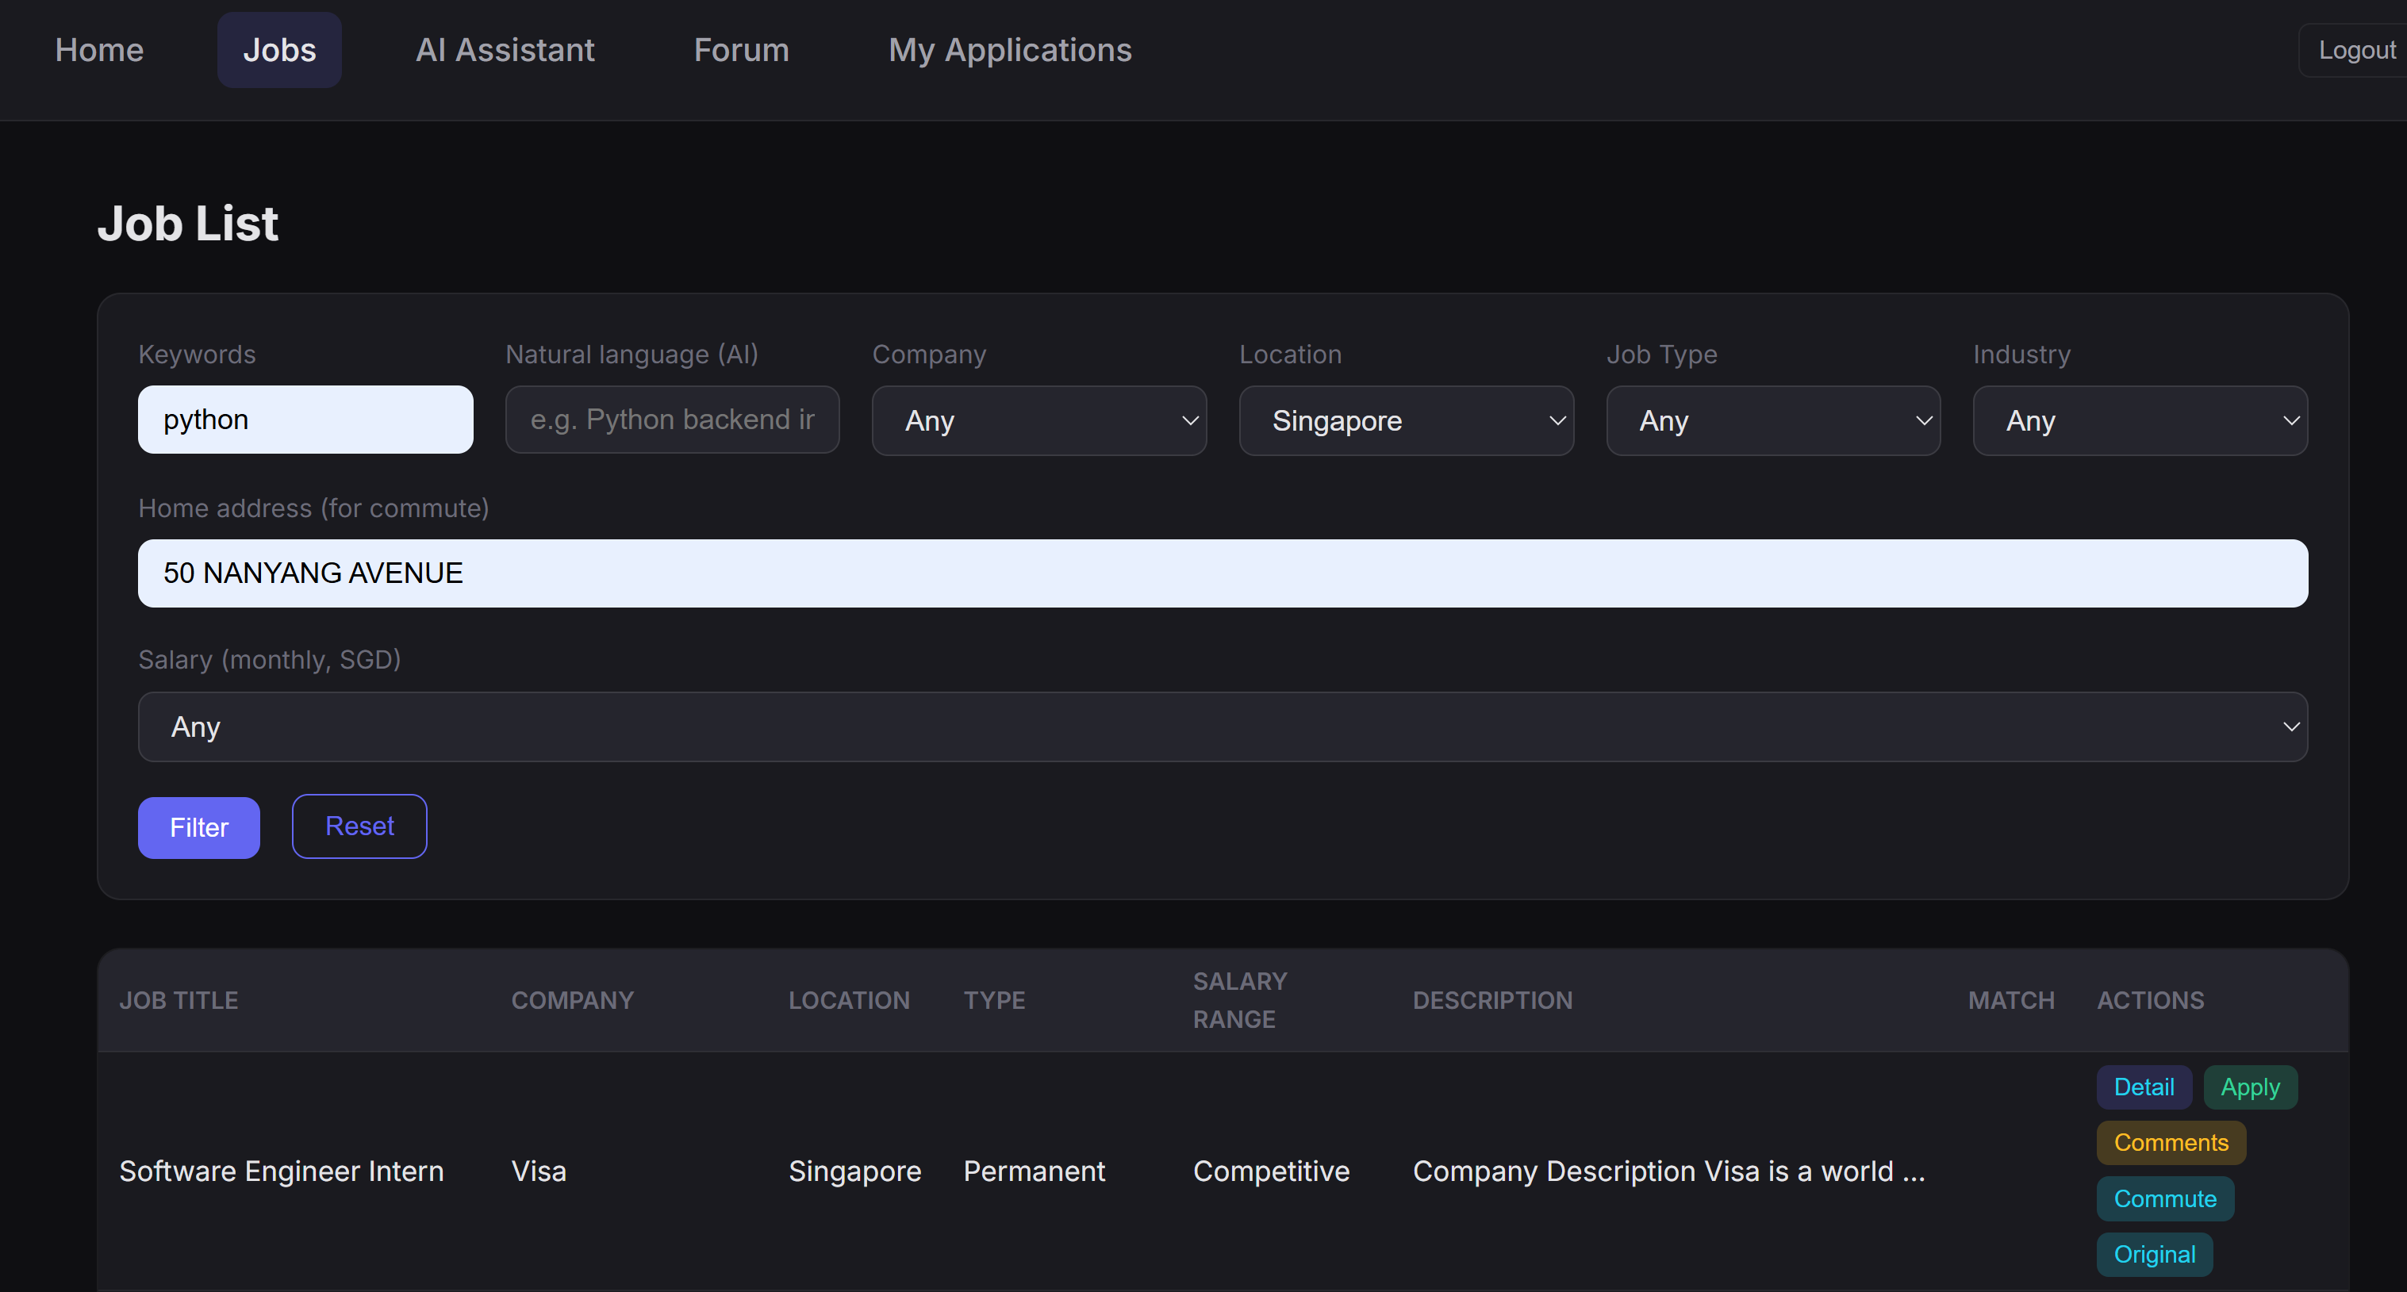Screen dimensions: 2407x1292
Task: Open Comments for the Visa job
Action: 2170,1143
